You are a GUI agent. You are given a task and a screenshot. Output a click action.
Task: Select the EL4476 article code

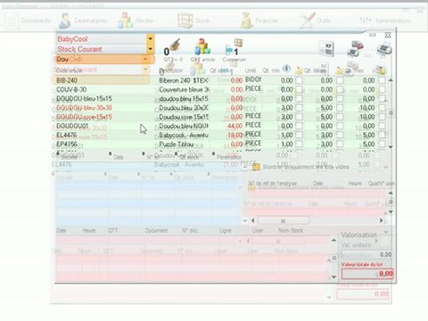(x=67, y=135)
